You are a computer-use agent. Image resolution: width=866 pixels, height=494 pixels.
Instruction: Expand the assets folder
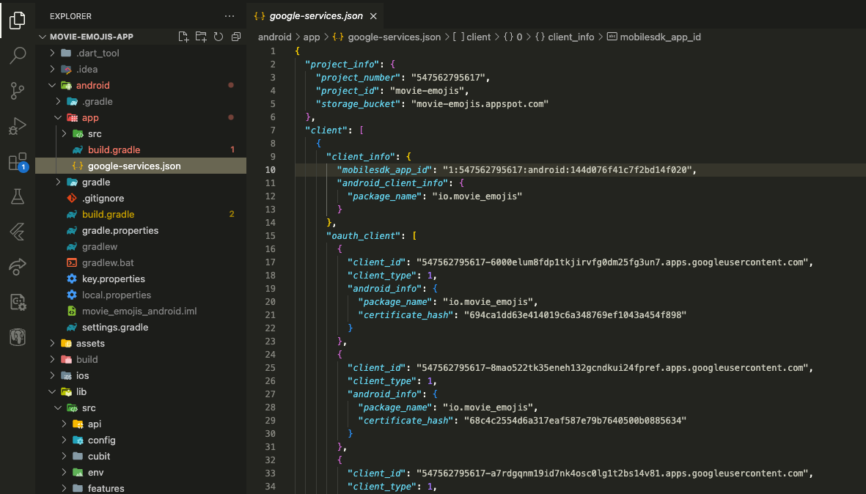point(53,343)
